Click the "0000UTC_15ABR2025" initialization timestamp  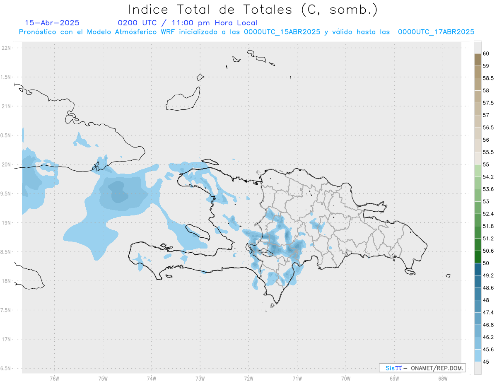[282, 32]
